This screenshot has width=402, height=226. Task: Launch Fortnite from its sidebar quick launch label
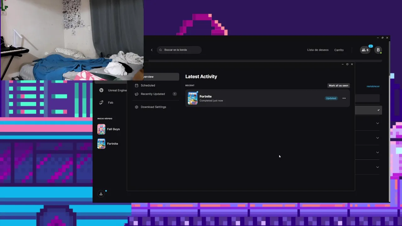pyautogui.click(x=112, y=144)
